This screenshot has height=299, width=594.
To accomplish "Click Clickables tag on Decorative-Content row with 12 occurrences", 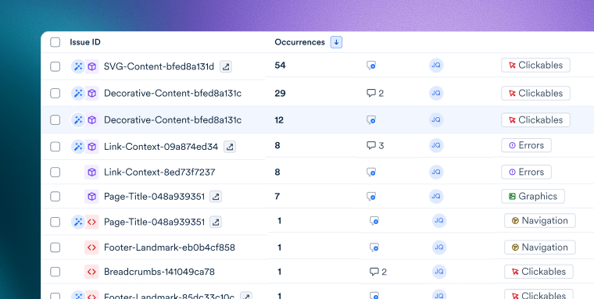I will tap(535, 120).
